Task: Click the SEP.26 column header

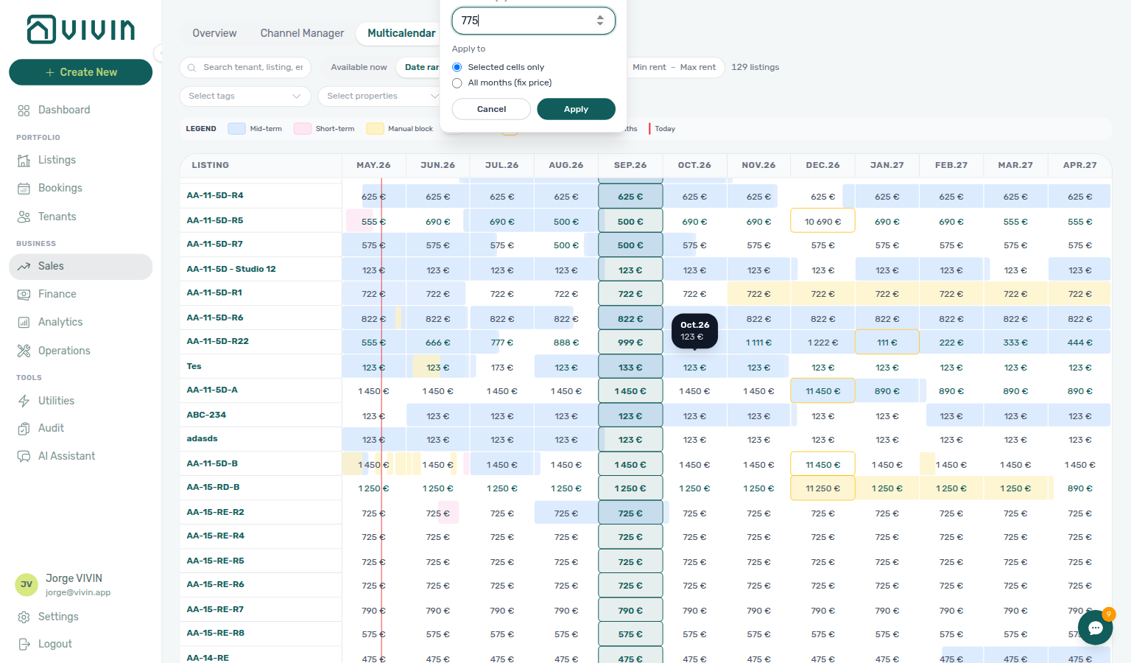Action: click(x=630, y=166)
